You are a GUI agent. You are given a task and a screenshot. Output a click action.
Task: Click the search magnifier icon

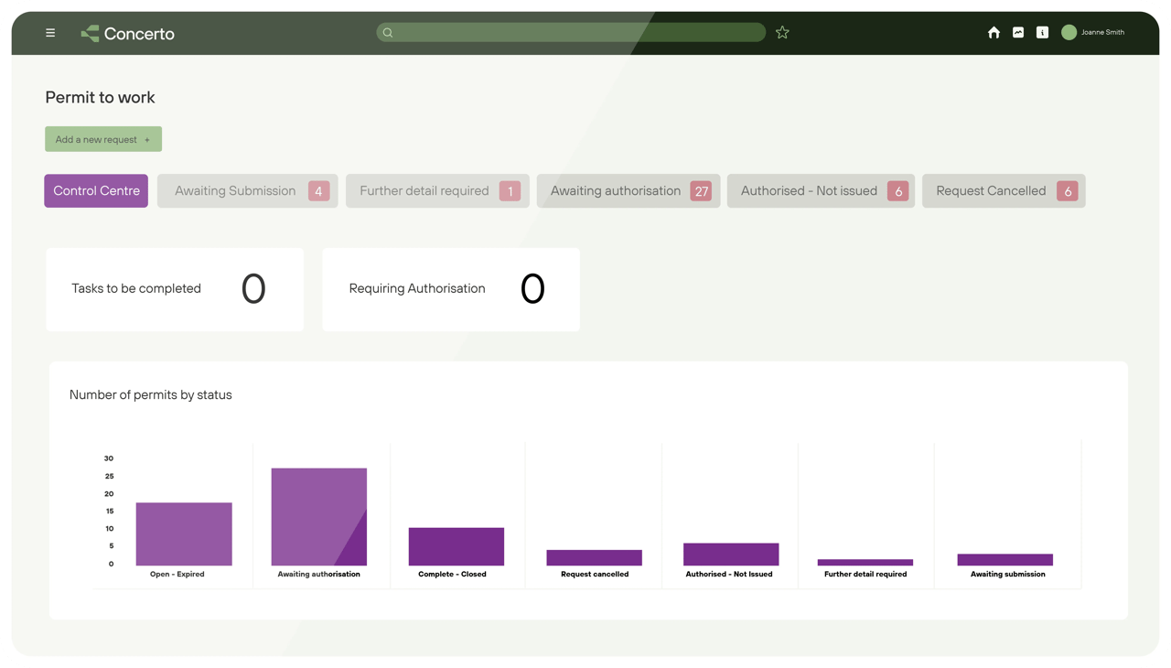click(x=388, y=33)
